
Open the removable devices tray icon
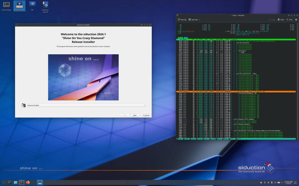click(272, 183)
